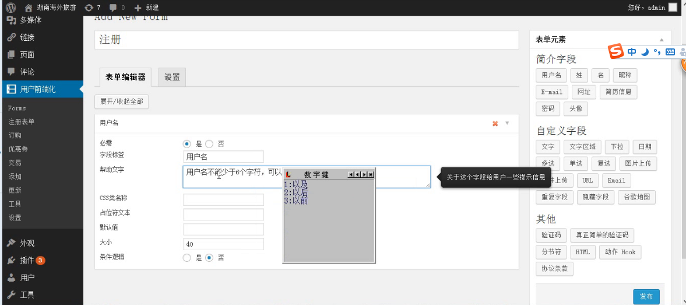
Task: Add a 图片上传 image upload field
Action: pos(638,163)
